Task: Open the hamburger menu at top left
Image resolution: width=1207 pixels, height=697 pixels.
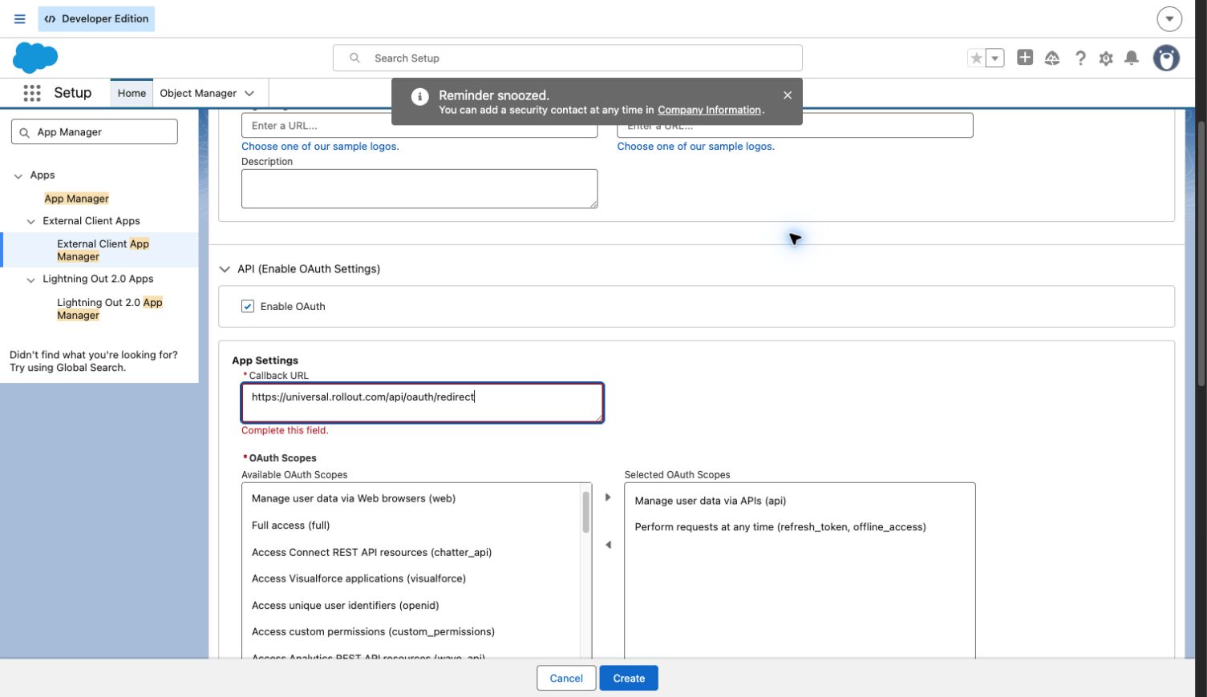Action: click(x=20, y=18)
